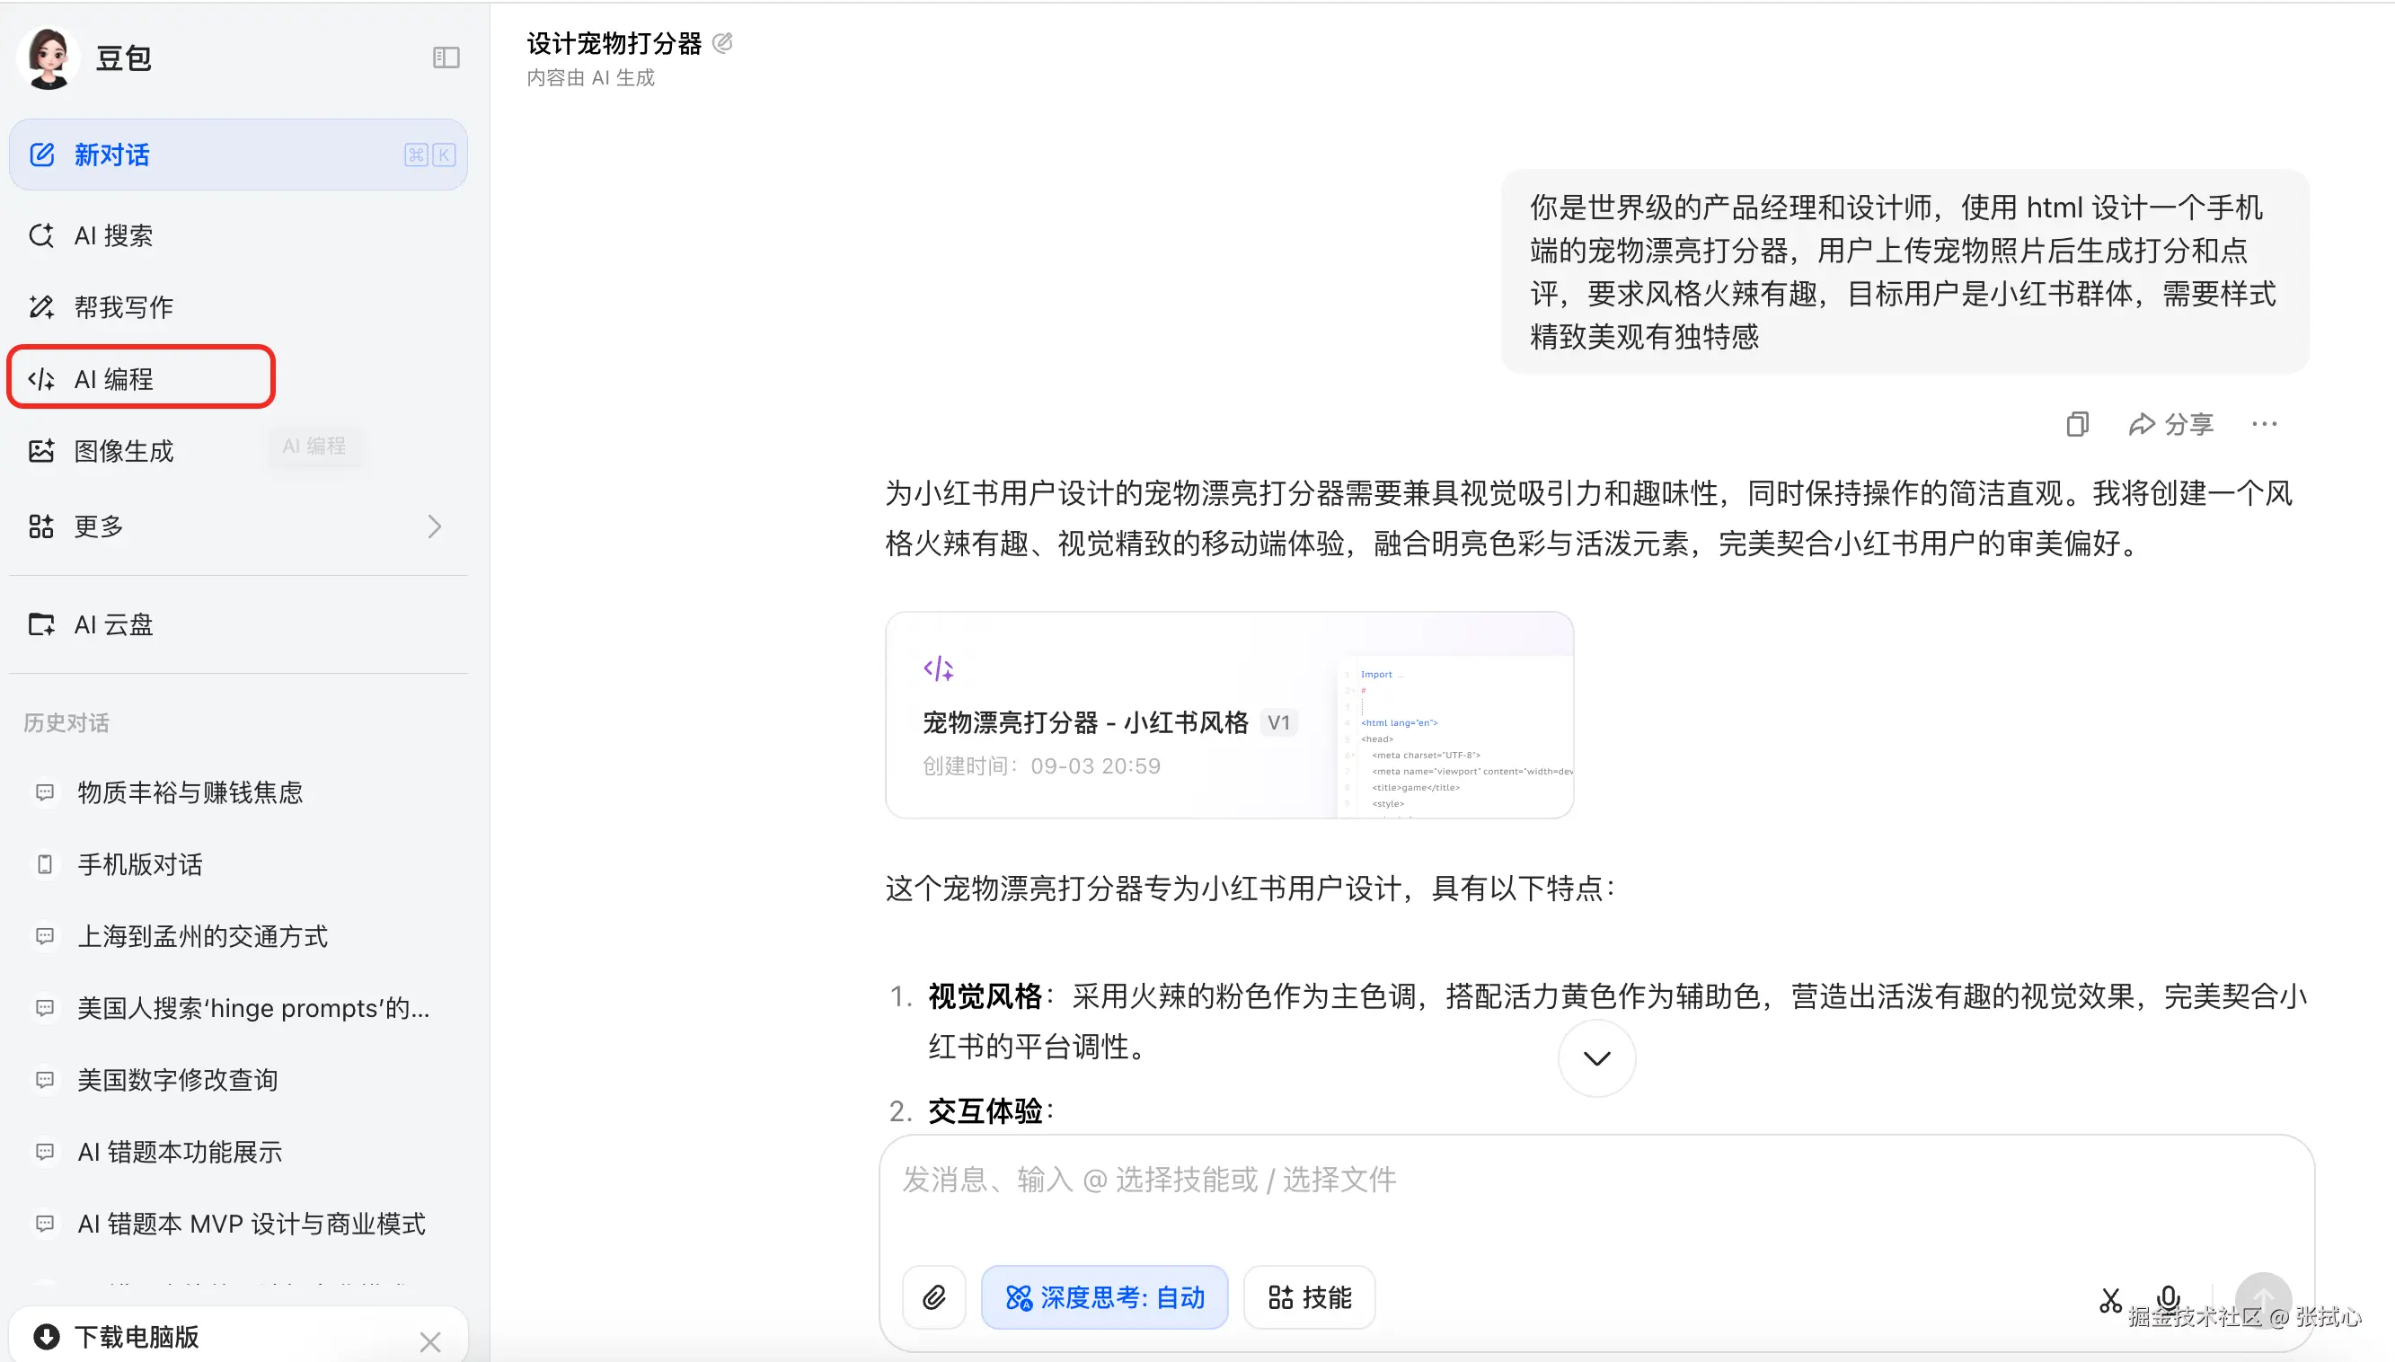Toggle deep thinking auto mode
2395x1362 pixels.
1104,1297
